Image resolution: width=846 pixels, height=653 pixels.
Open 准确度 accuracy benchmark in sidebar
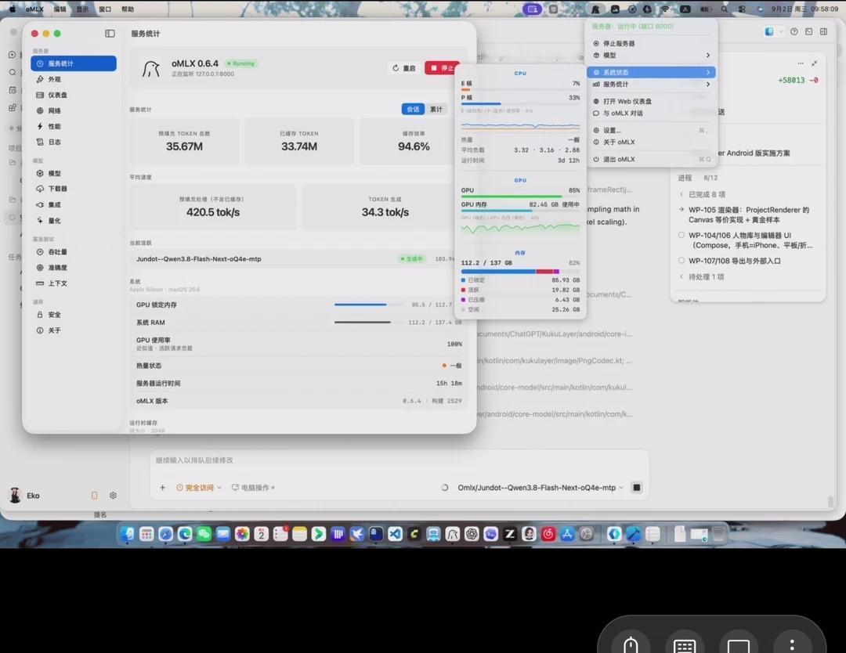tap(73, 268)
